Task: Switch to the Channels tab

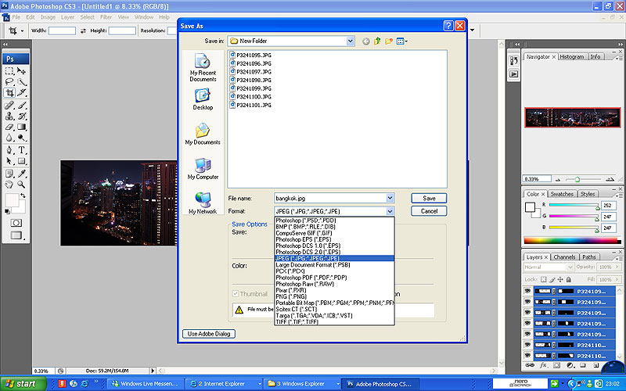Action: [x=564, y=257]
